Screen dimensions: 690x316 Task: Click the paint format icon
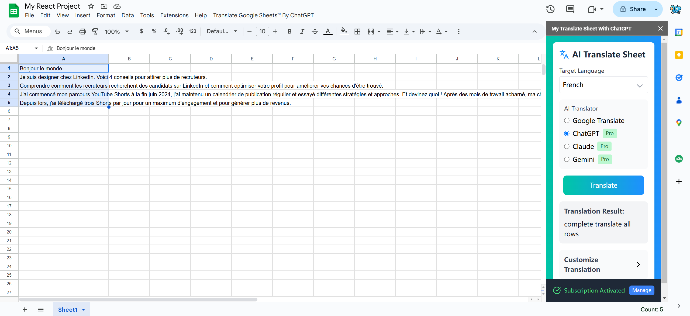click(x=95, y=32)
